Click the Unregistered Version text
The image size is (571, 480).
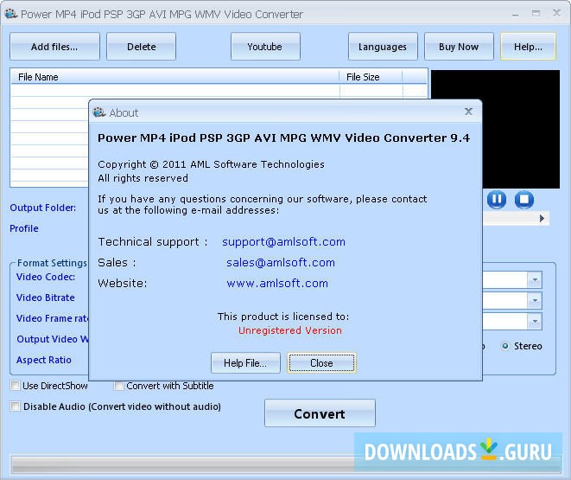[x=290, y=330]
